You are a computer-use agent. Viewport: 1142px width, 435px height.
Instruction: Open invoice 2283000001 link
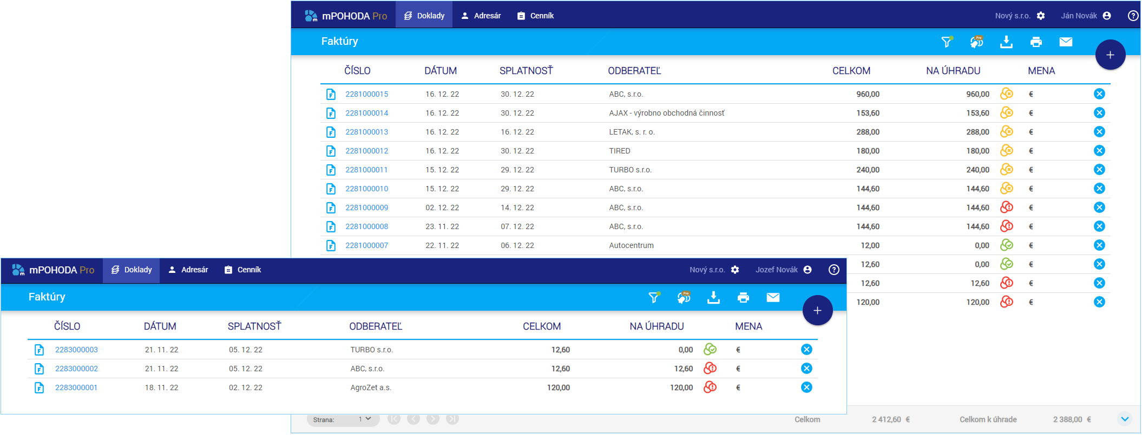pyautogui.click(x=76, y=387)
